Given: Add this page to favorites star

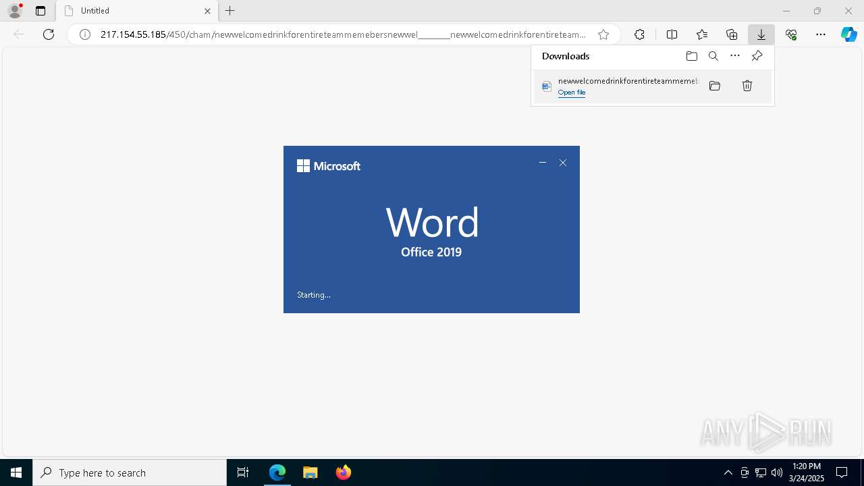Looking at the screenshot, I should [x=603, y=34].
